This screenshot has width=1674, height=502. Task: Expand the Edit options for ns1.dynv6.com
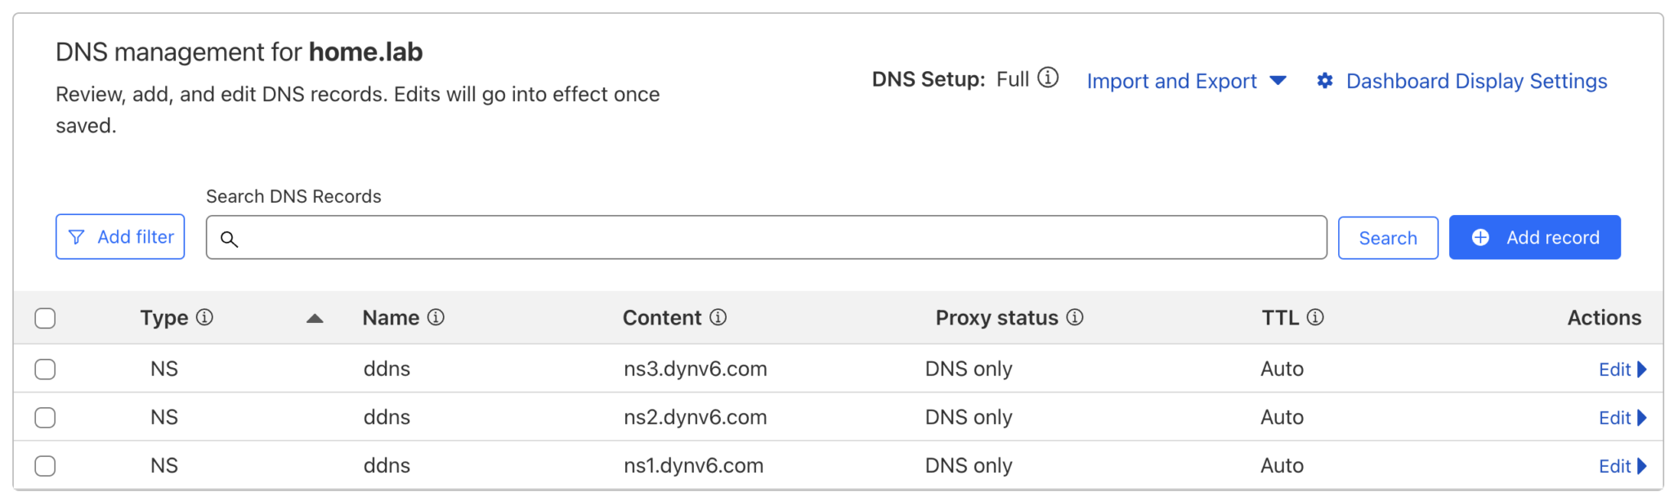(x=1622, y=465)
